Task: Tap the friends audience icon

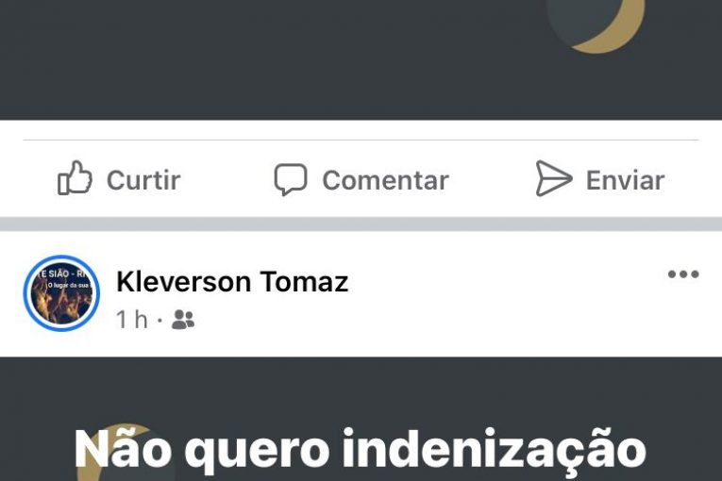Action: click(183, 320)
